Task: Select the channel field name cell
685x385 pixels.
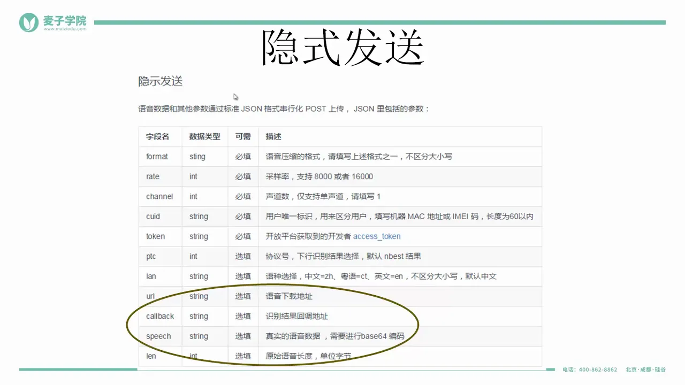Action: [159, 196]
